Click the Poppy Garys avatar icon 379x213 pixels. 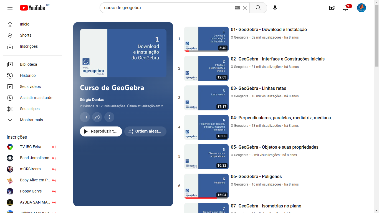[10, 191]
